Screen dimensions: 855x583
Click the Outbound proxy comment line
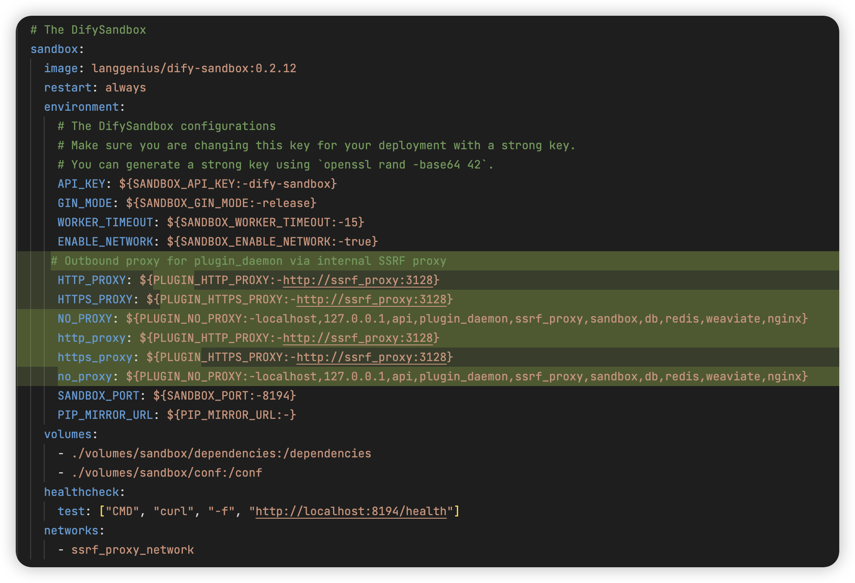pos(249,261)
